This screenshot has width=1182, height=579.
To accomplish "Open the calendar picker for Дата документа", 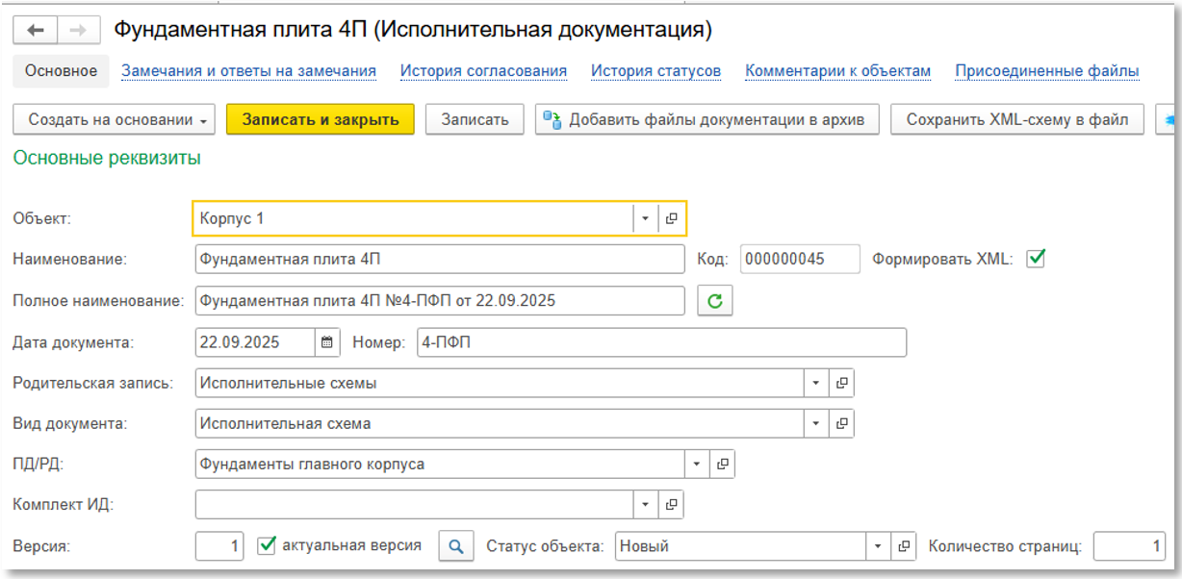I will pos(327,342).
